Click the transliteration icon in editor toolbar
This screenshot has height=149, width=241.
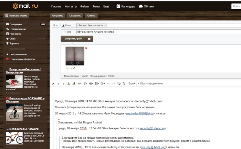[x=124, y=83]
